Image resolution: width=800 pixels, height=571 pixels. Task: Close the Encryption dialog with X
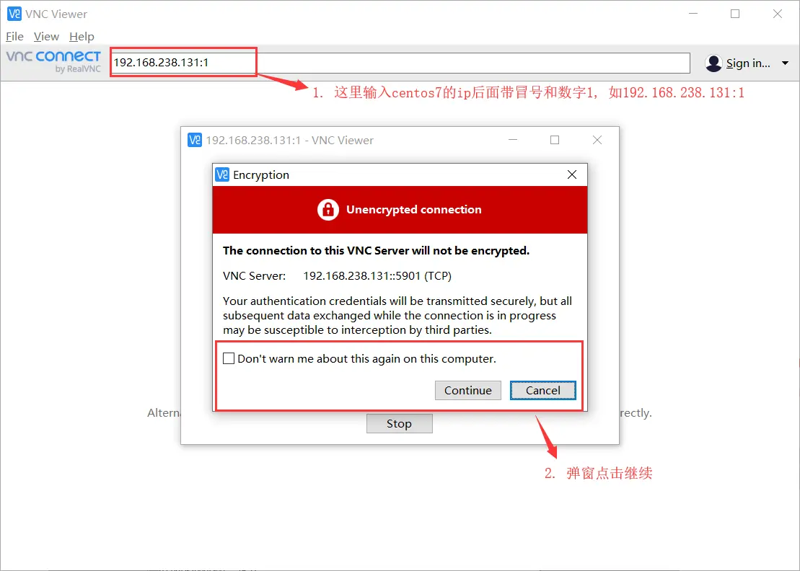coord(572,175)
